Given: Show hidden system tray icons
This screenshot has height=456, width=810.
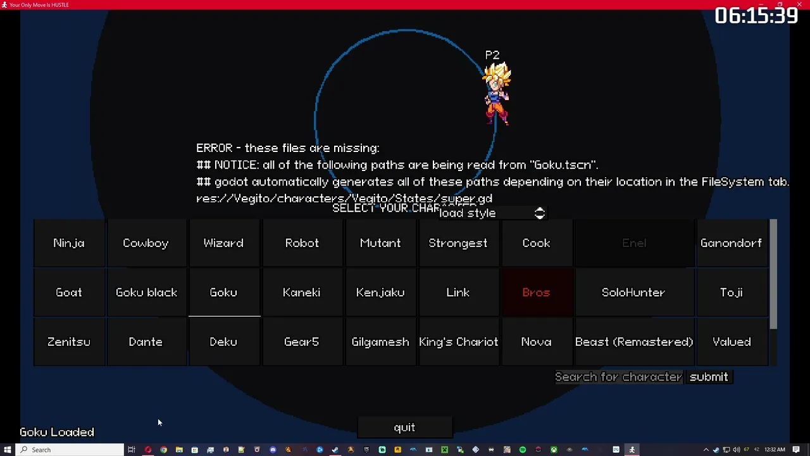Looking at the screenshot, I should [706, 450].
